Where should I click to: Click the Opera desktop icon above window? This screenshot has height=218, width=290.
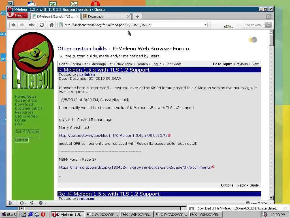(95, 3)
